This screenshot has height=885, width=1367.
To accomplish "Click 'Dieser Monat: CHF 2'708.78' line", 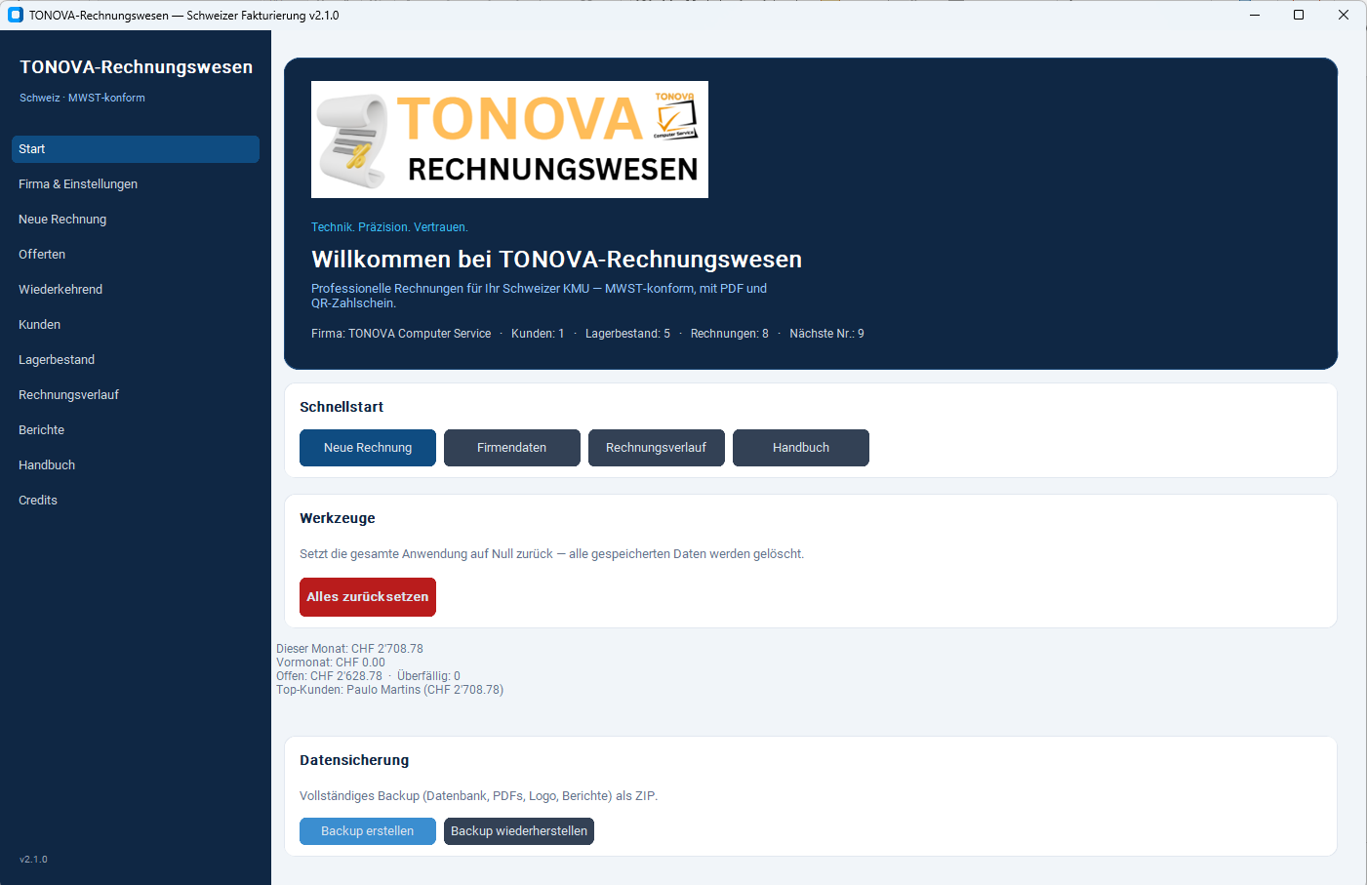I will tap(349, 649).
